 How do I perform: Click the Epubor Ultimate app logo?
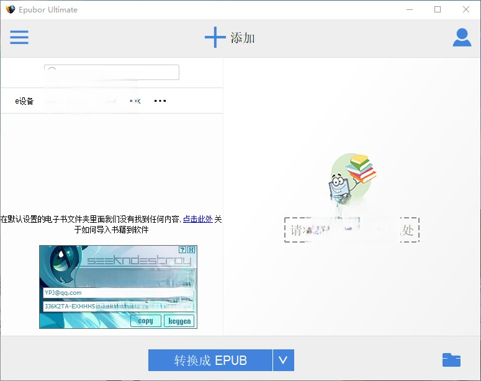click(x=10, y=9)
